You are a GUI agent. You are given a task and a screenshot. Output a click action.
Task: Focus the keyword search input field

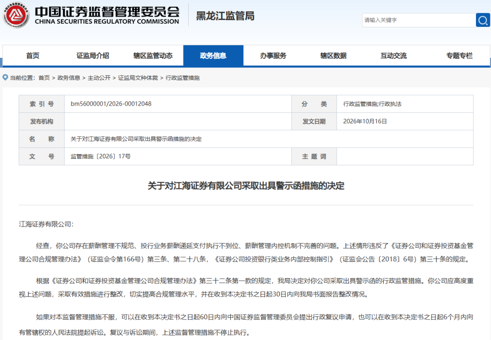coord(419,20)
